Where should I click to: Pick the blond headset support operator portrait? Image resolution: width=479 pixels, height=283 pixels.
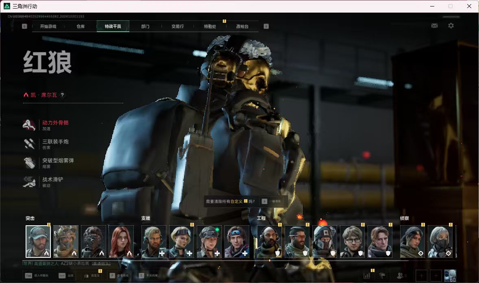click(x=154, y=242)
